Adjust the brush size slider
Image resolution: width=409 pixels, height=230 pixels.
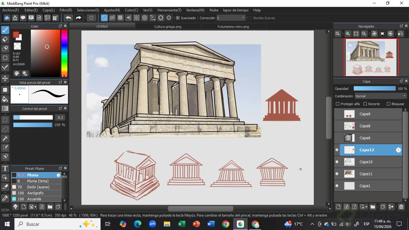click(33, 117)
